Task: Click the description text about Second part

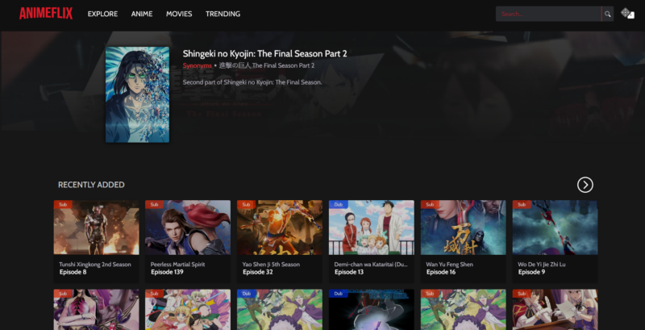Action: pyautogui.click(x=252, y=82)
